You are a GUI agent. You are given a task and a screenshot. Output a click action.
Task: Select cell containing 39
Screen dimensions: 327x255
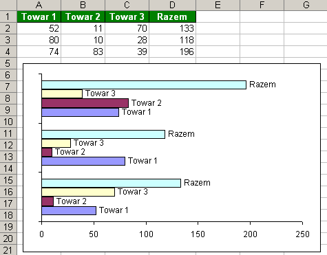coord(127,52)
